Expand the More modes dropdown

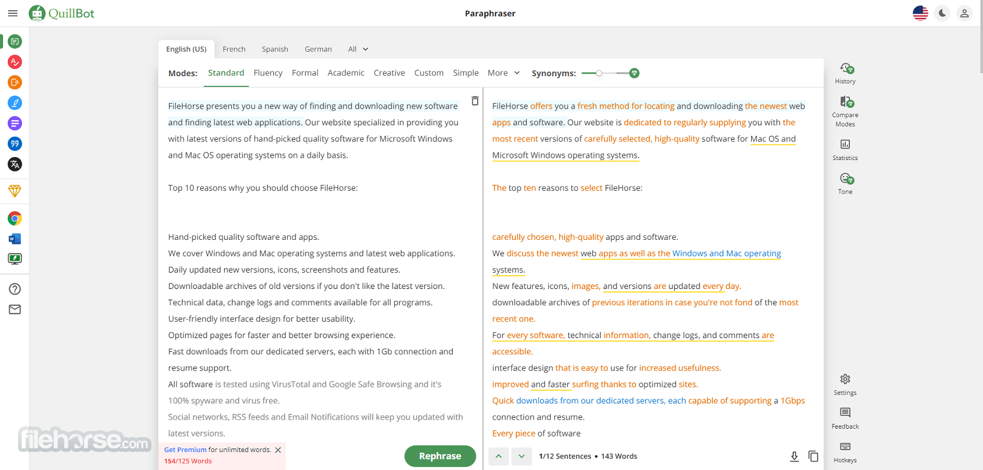(503, 73)
